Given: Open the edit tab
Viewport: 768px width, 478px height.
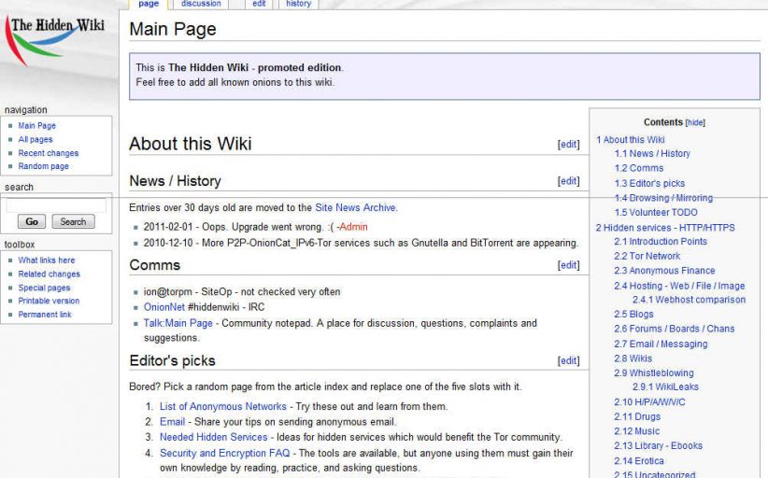Looking at the screenshot, I should click(x=259, y=4).
